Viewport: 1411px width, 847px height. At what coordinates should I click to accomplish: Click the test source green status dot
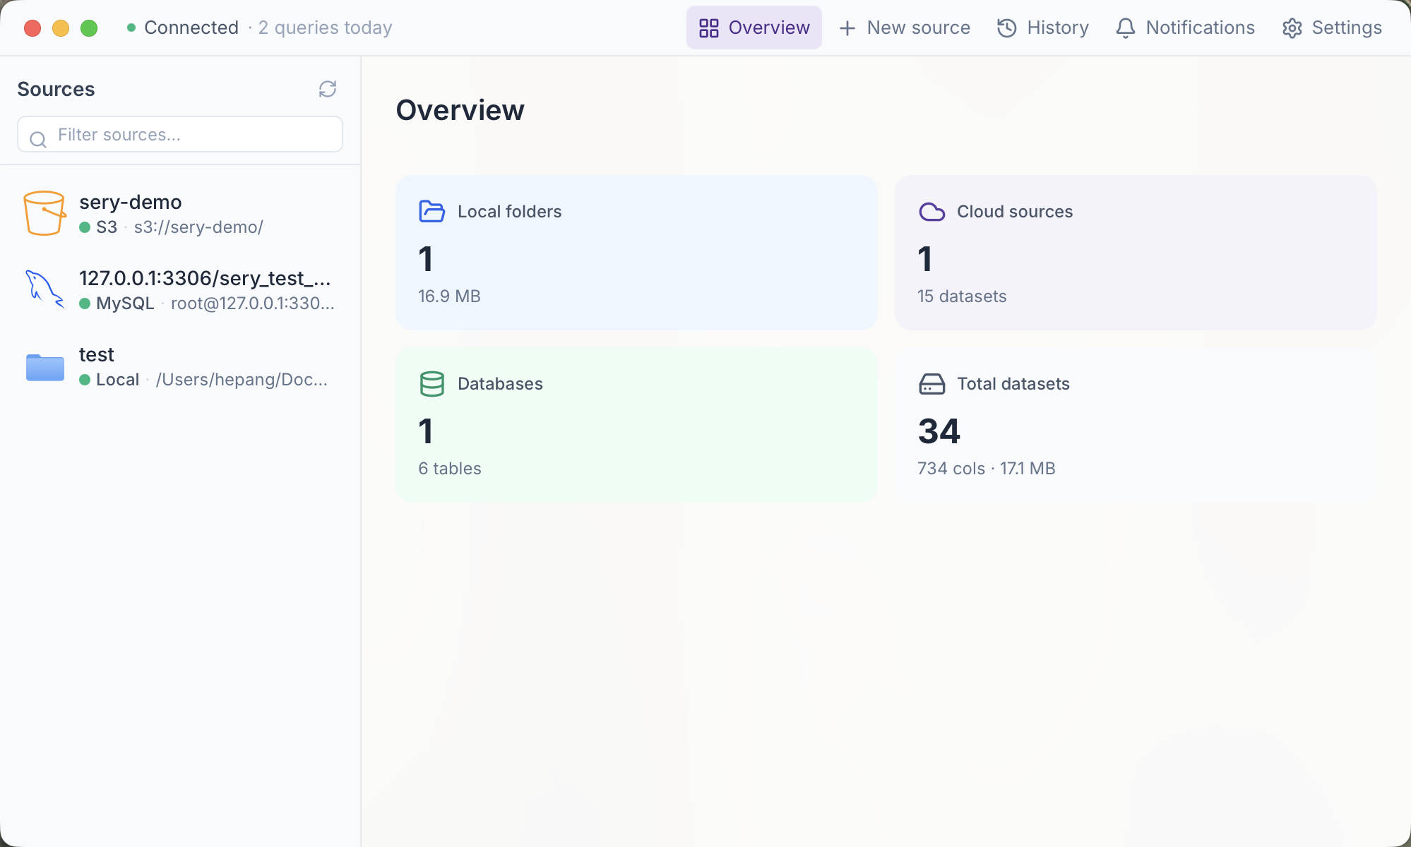coord(85,380)
